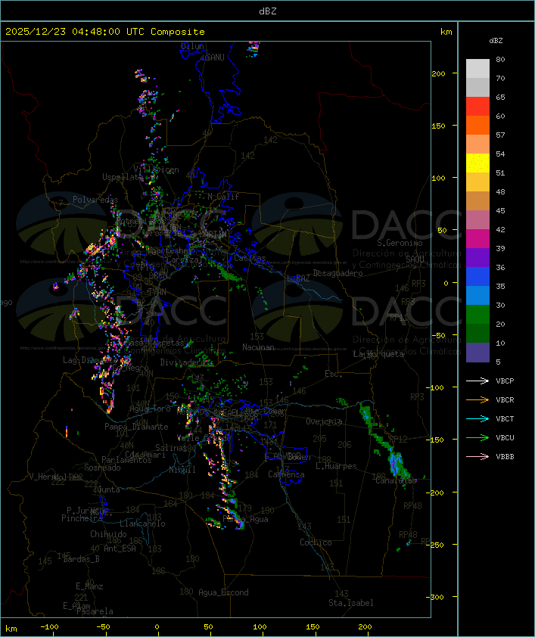Click the Nihuil place label
Screen dimensions: 535x637
[x=182, y=470]
